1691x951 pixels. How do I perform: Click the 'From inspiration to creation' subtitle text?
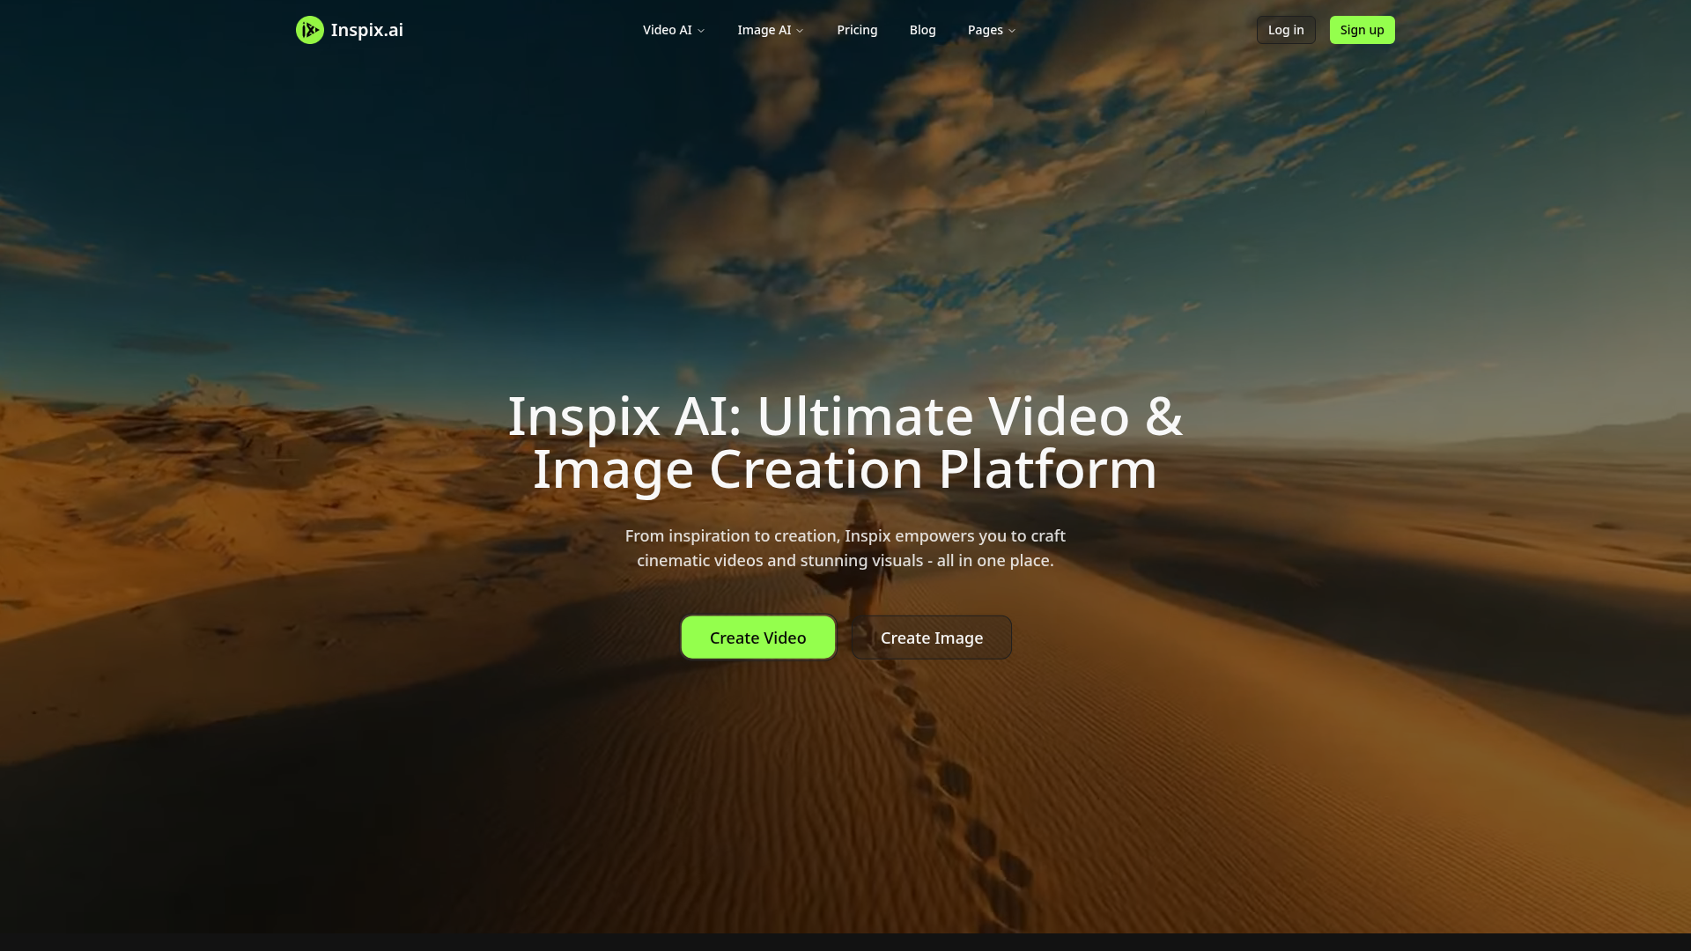[845, 548]
